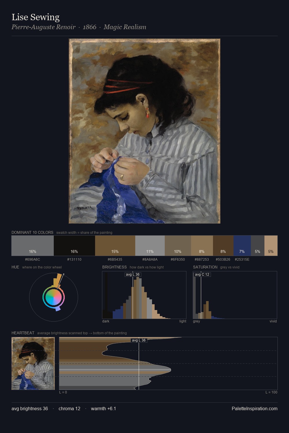Click the 'swatch width = share of the painting' note
Screen dimensions: 289x433
tap(84, 233)
